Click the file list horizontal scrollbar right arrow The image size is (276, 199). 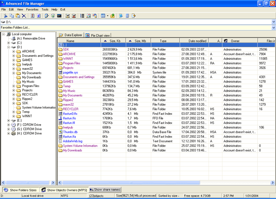[x=273, y=183]
